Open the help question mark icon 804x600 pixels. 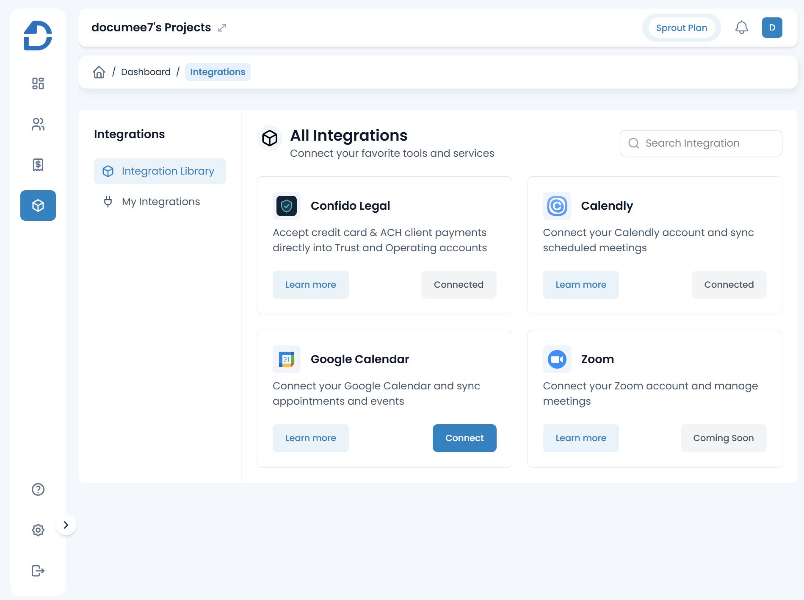(38, 489)
